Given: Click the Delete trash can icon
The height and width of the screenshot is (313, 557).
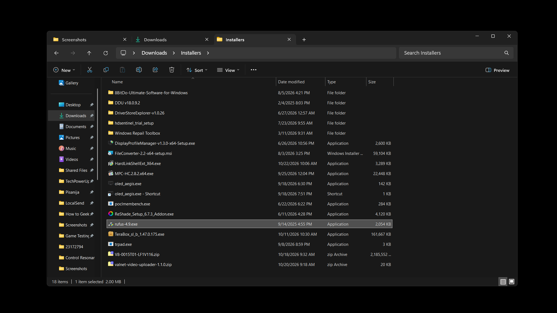Looking at the screenshot, I should (x=172, y=70).
